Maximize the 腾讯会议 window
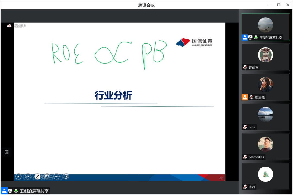Viewport: 293px width, 195px height. [x=278, y=5]
